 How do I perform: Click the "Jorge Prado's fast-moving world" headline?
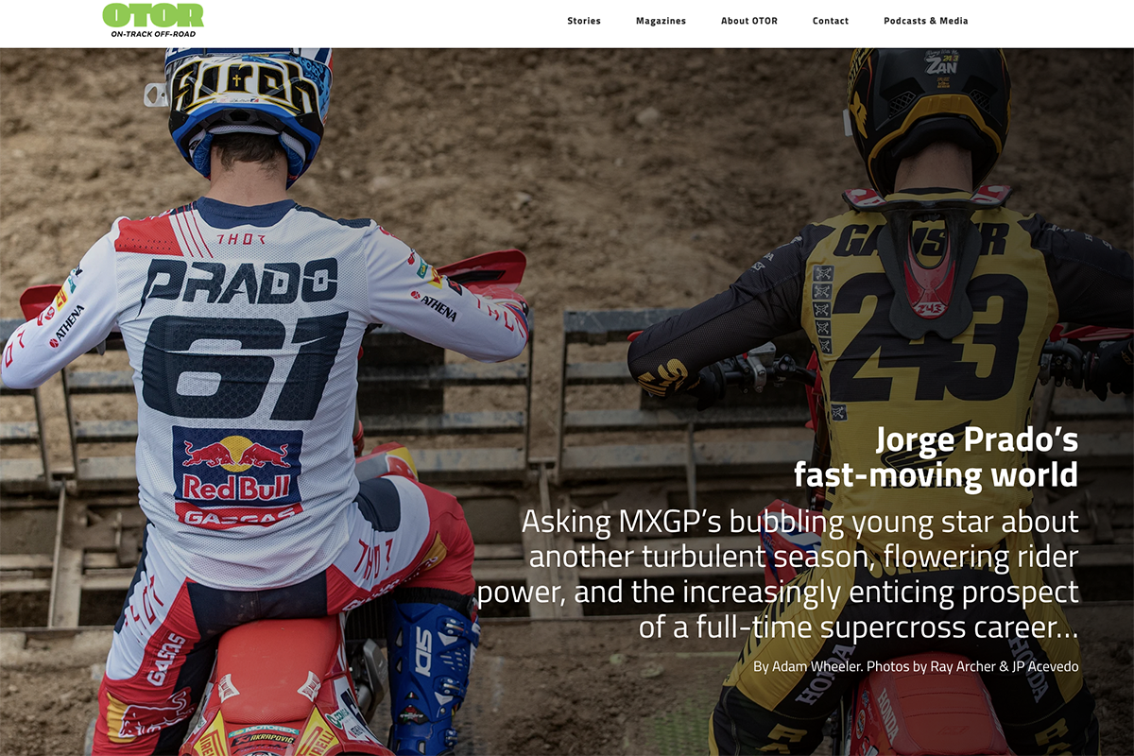[x=936, y=456]
